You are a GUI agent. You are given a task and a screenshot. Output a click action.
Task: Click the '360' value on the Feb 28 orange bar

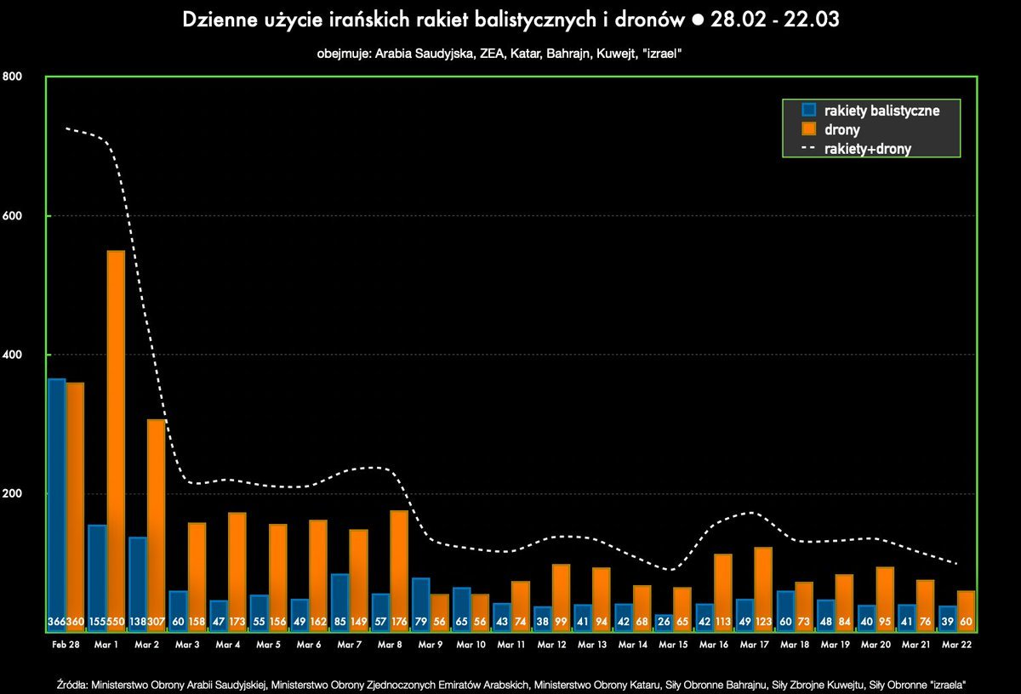(75, 623)
